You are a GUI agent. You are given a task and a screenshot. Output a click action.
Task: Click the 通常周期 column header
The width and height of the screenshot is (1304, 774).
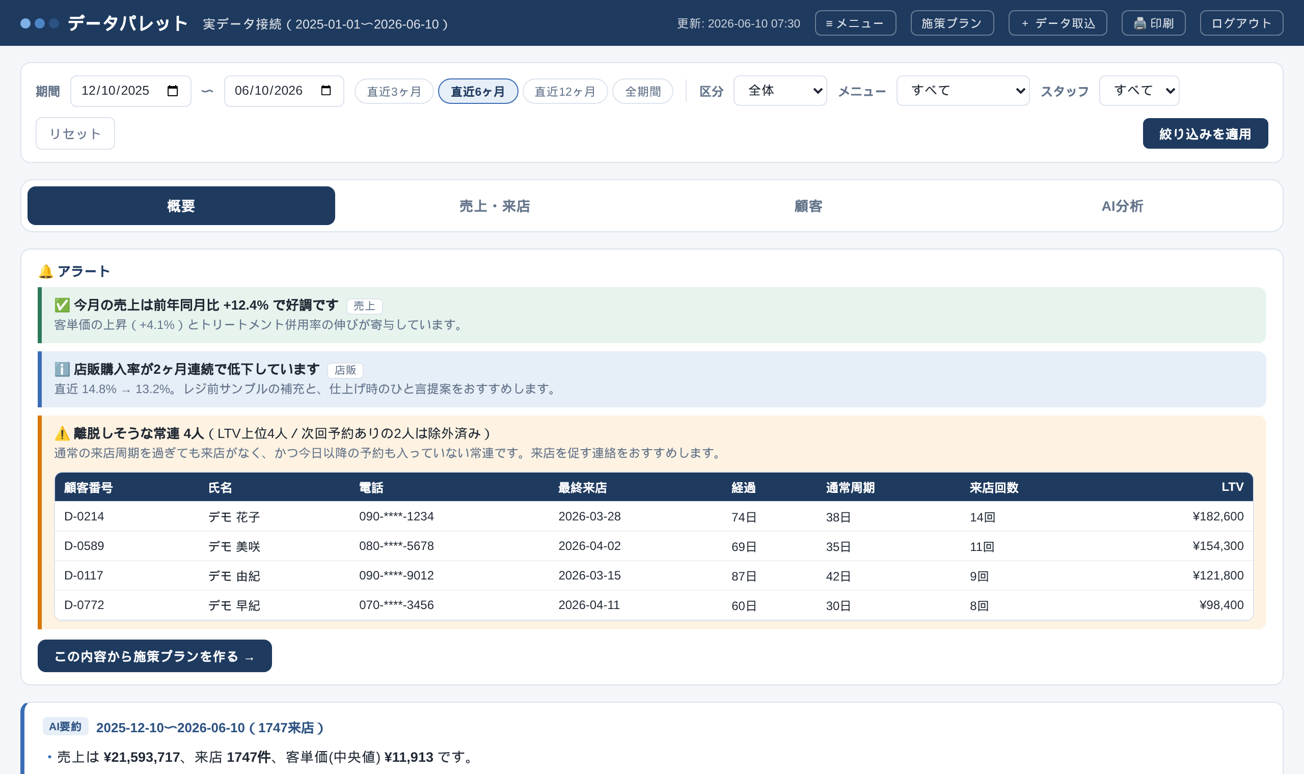(850, 488)
